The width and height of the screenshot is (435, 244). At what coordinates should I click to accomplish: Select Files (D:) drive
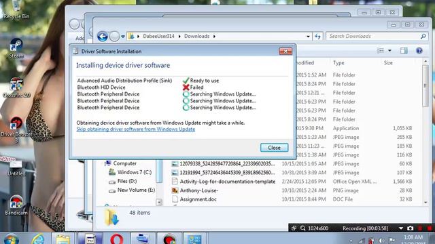(127, 181)
